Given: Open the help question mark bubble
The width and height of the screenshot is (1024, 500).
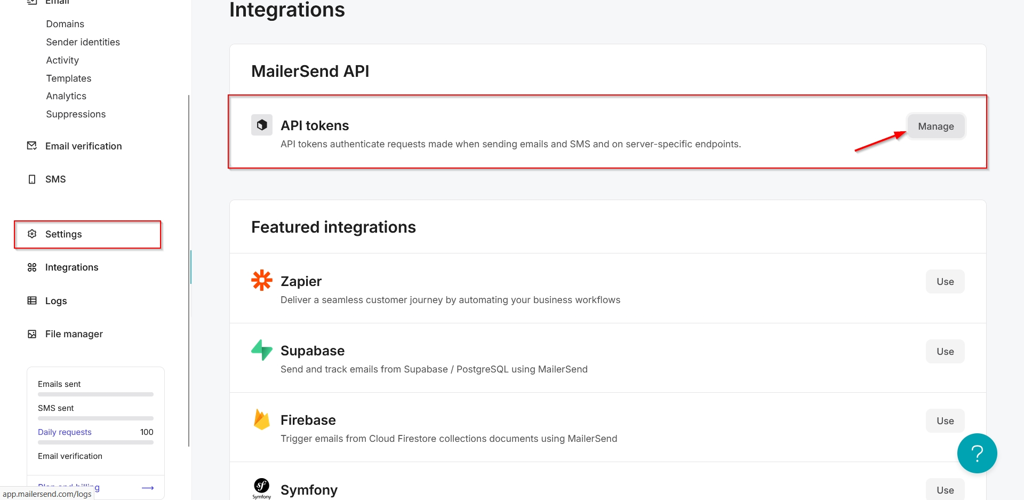Looking at the screenshot, I should pyautogui.click(x=977, y=453).
